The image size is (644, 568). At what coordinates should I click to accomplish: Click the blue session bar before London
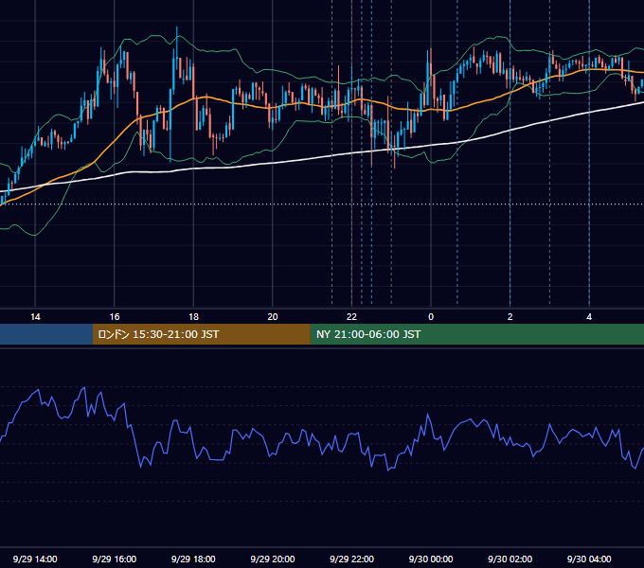(46, 334)
